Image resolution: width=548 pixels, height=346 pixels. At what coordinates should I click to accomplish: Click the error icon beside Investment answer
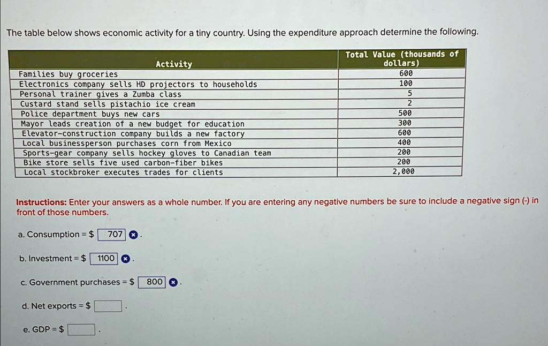pos(125,258)
